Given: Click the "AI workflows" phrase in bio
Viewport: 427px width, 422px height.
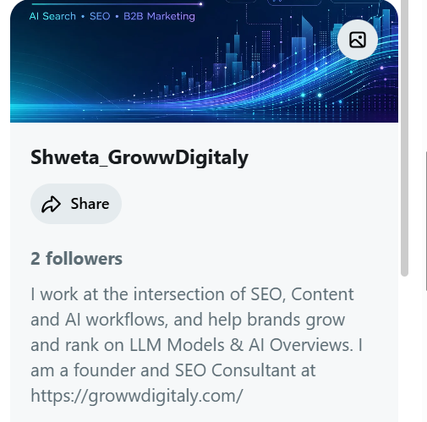Looking at the screenshot, I should pyautogui.click(x=117, y=320).
